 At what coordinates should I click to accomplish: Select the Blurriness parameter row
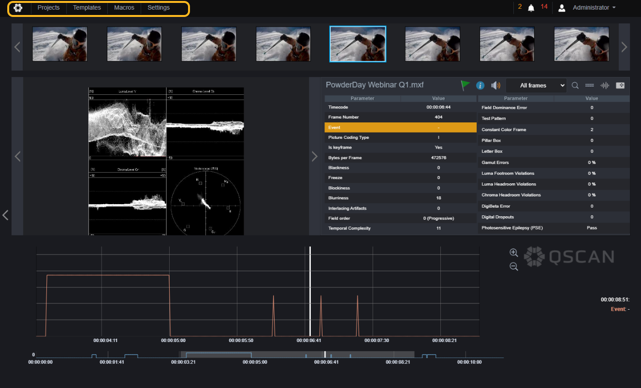(x=400, y=198)
